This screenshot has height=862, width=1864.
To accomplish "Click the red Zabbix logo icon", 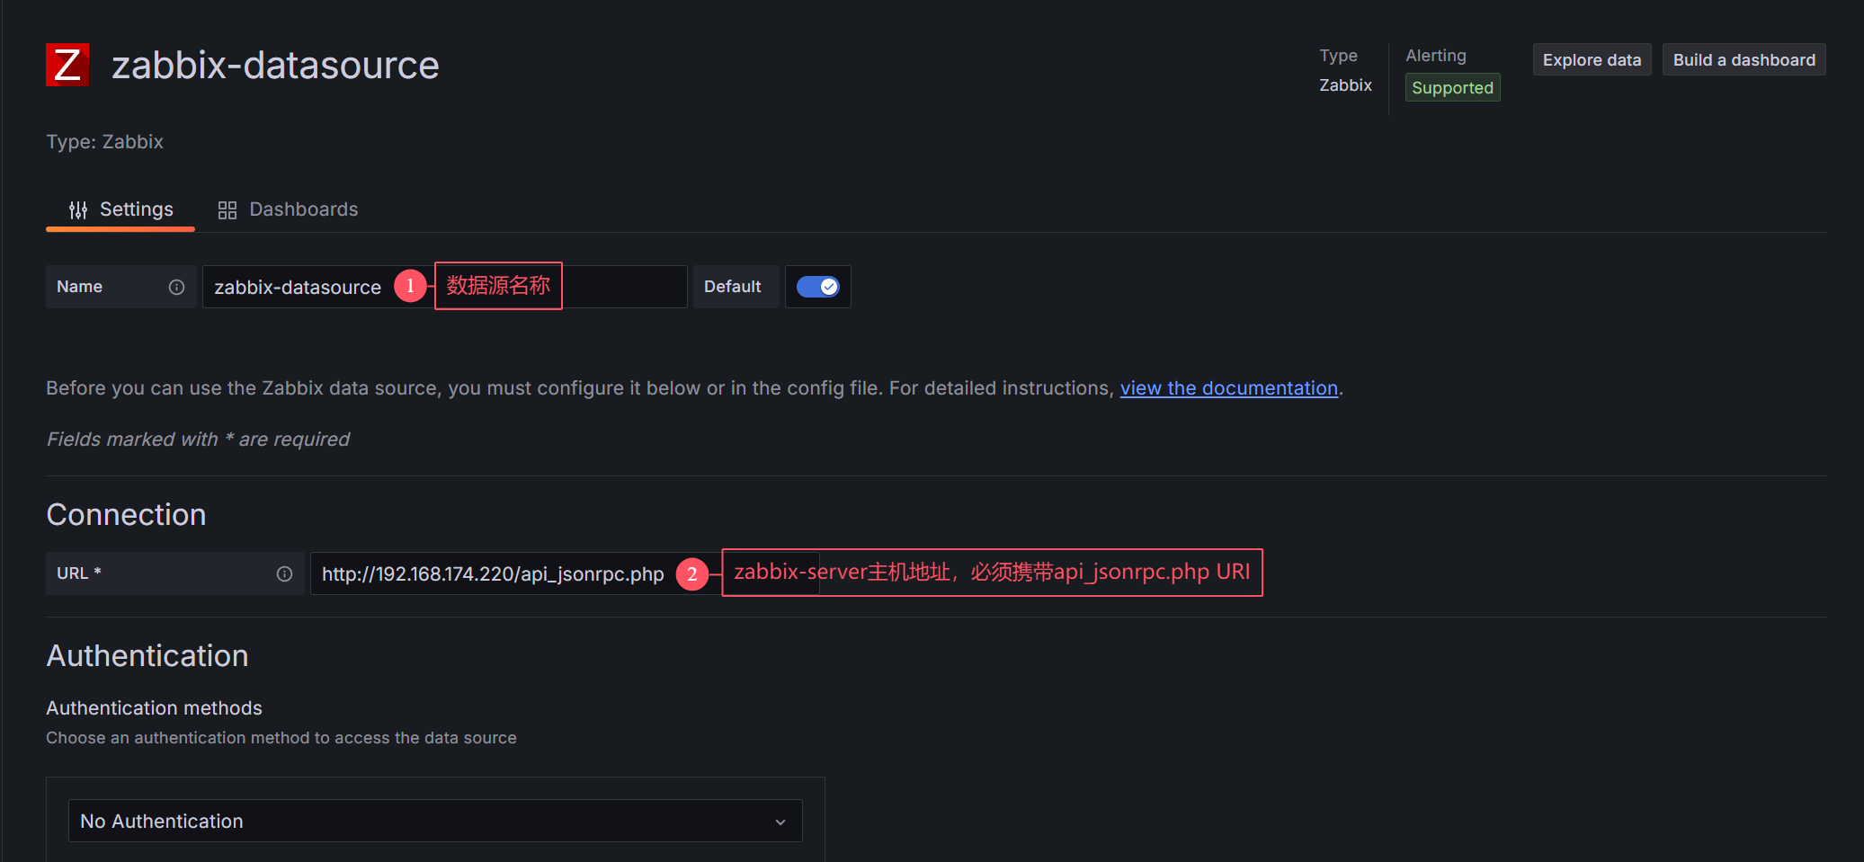I will (67, 65).
